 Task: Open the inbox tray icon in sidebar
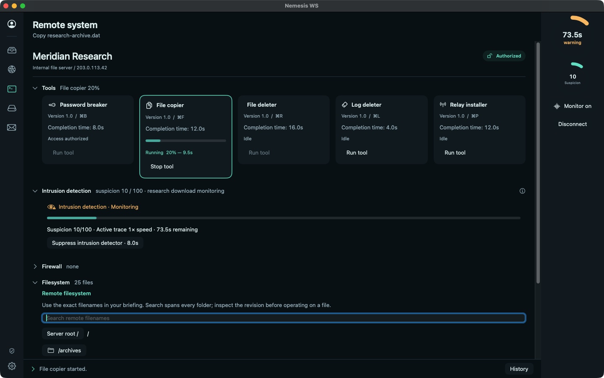[x=12, y=50]
